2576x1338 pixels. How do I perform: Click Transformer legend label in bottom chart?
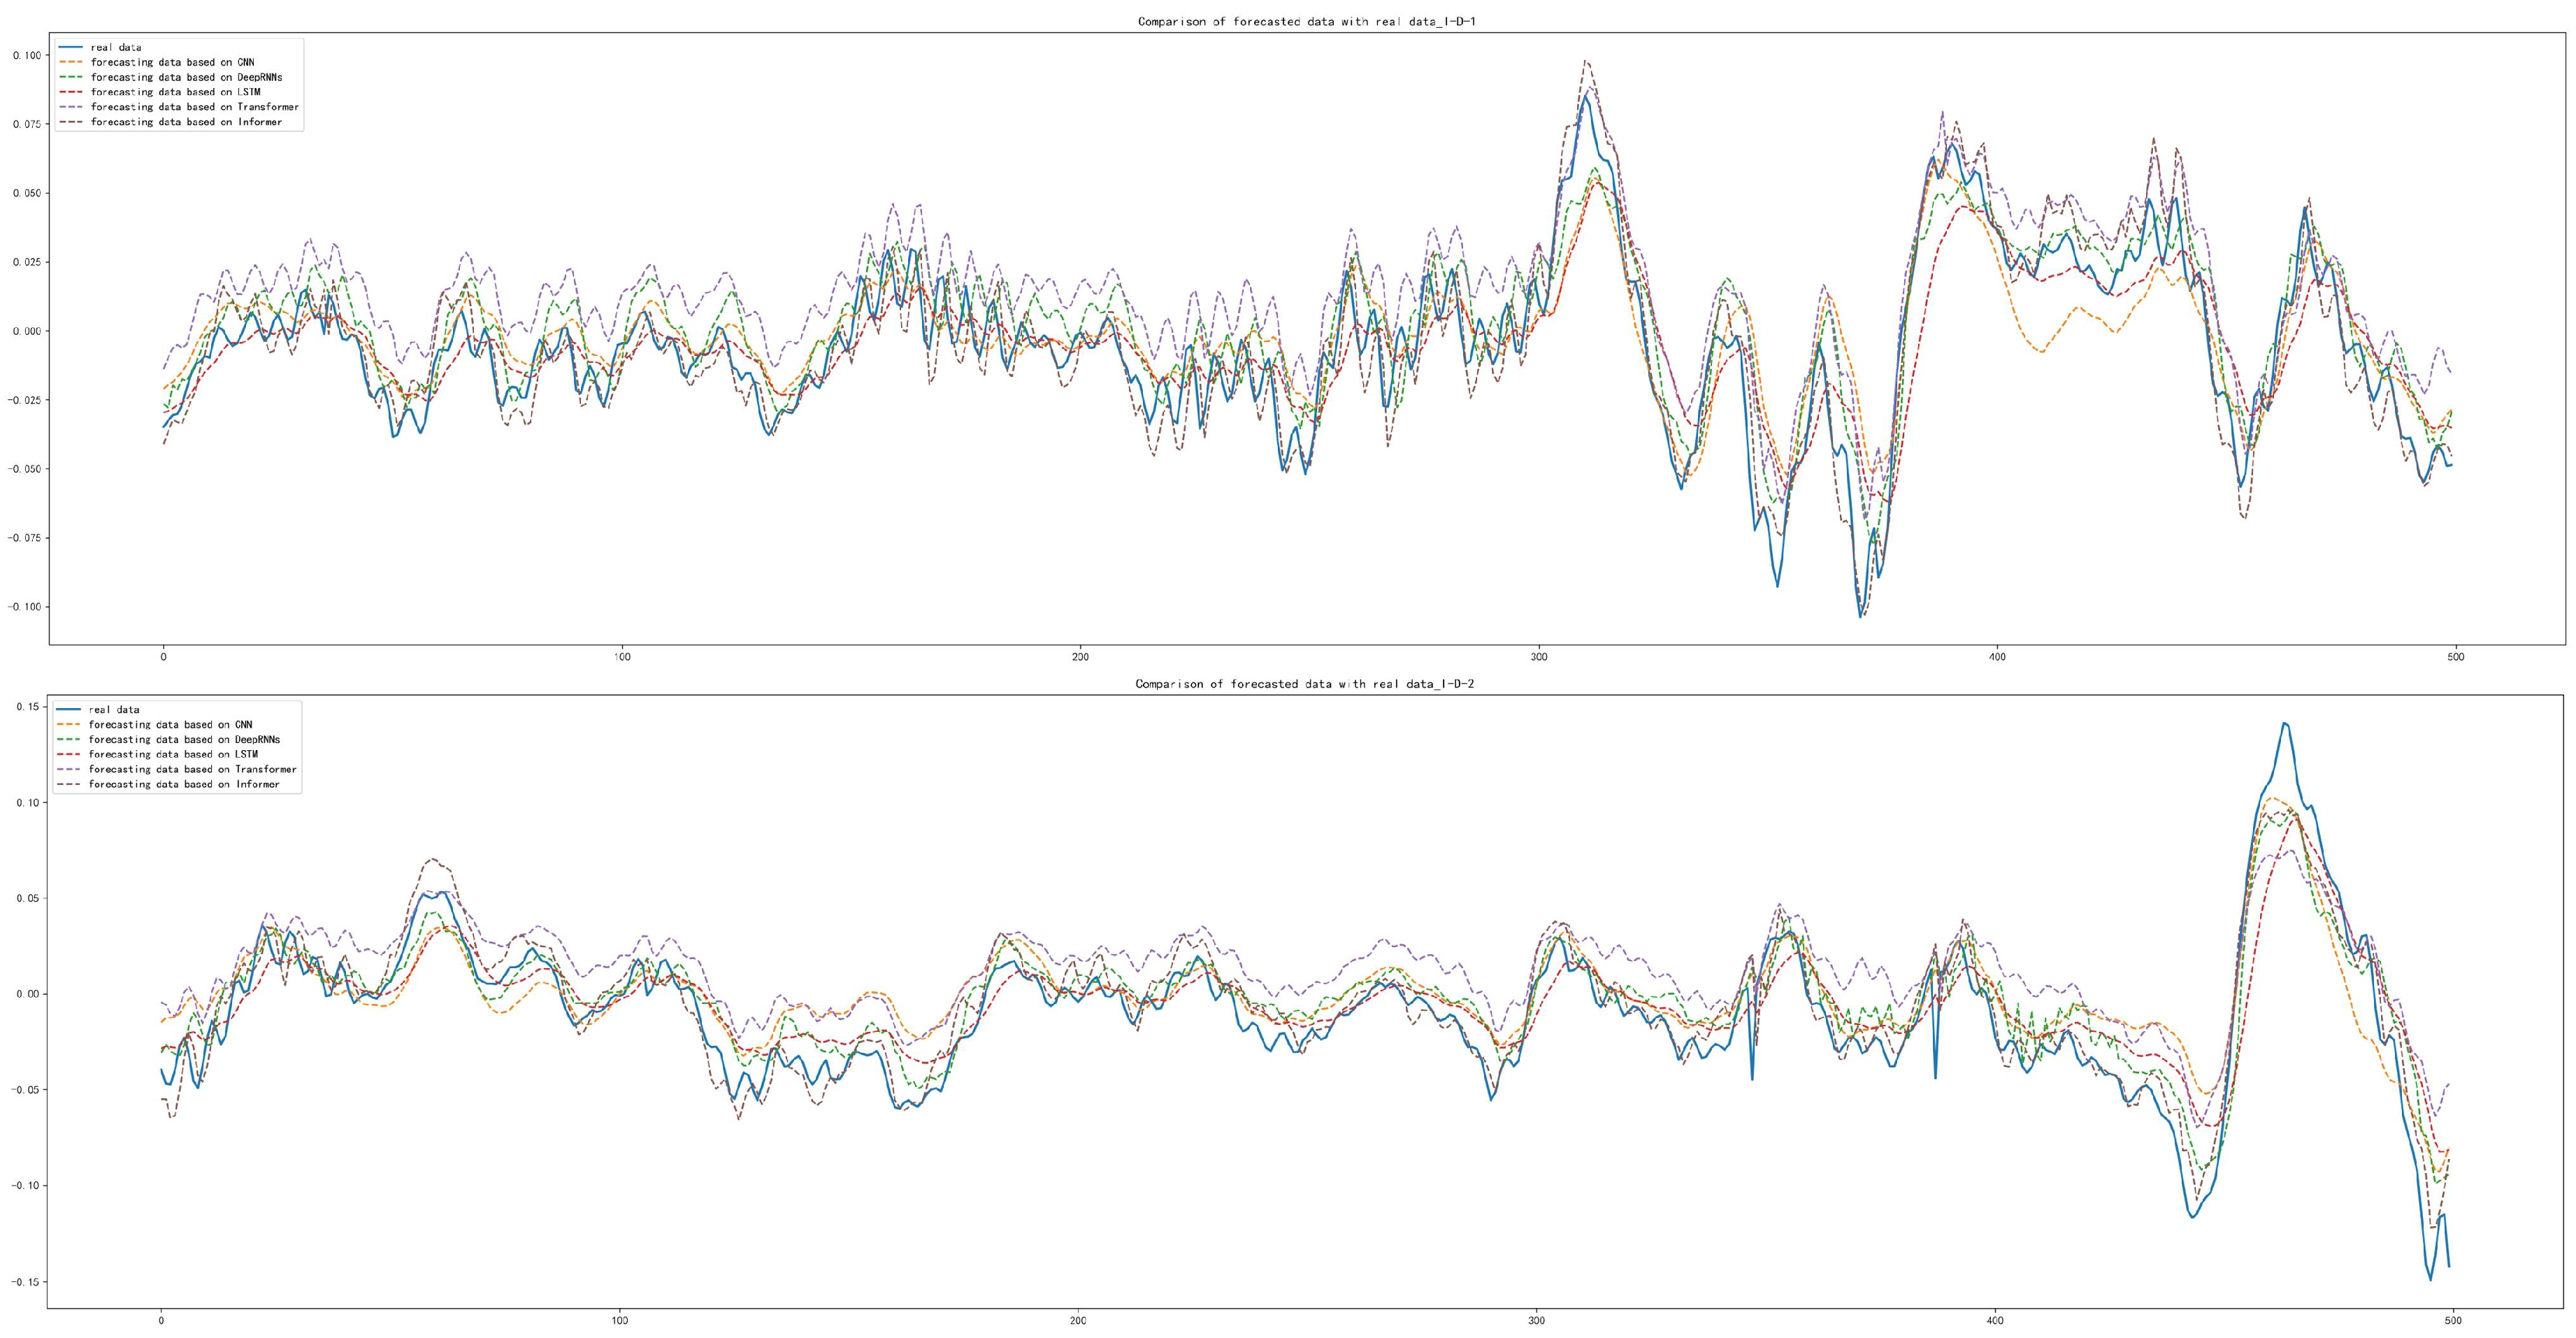(192, 770)
